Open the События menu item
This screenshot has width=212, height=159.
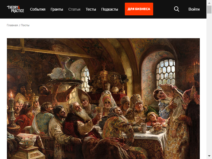pos(38,9)
